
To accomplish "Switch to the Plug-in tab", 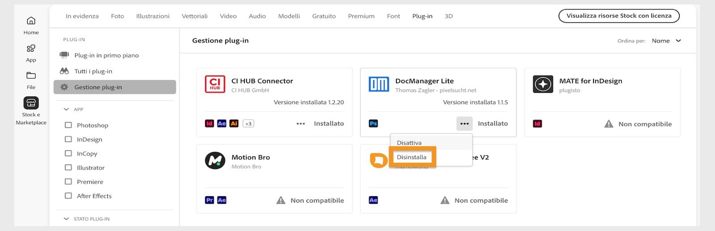I will 422,16.
